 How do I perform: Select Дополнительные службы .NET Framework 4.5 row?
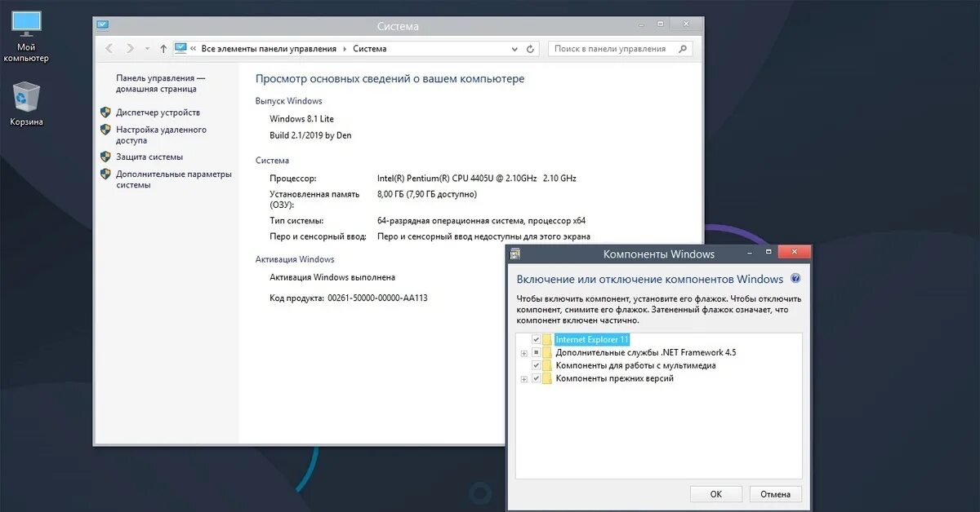[645, 352]
